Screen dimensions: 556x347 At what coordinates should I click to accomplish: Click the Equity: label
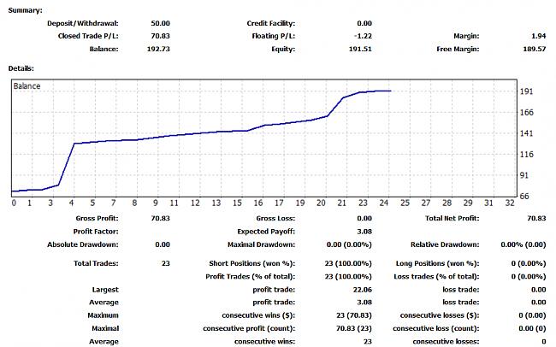coord(283,49)
